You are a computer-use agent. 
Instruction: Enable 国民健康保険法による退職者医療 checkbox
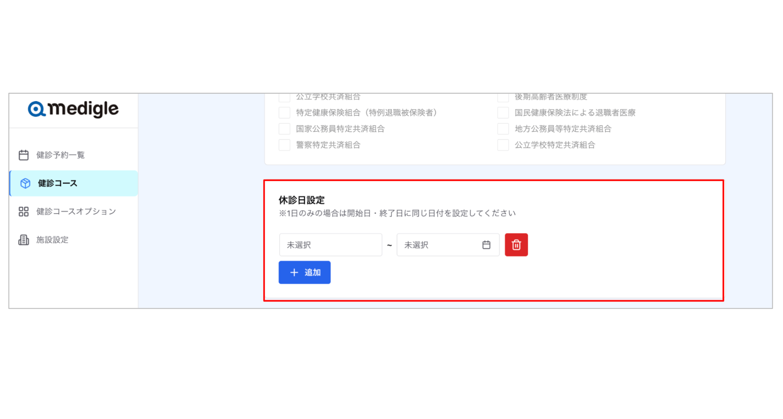[x=503, y=112]
